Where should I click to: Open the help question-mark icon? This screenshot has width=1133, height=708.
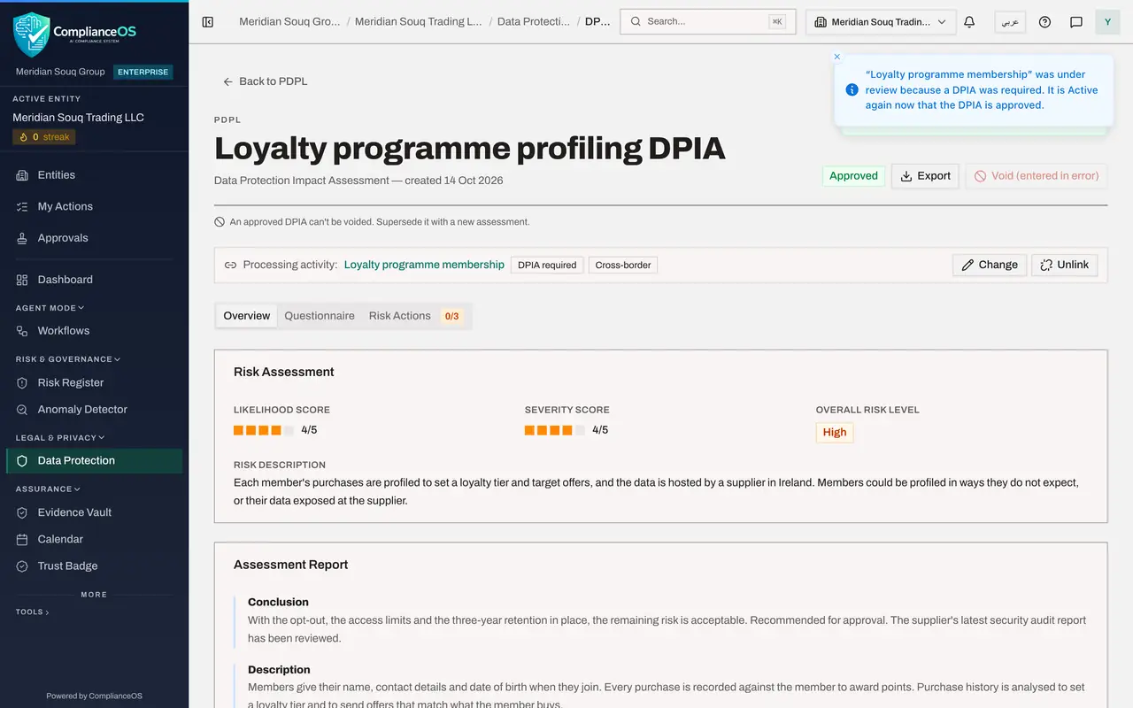pyautogui.click(x=1044, y=22)
